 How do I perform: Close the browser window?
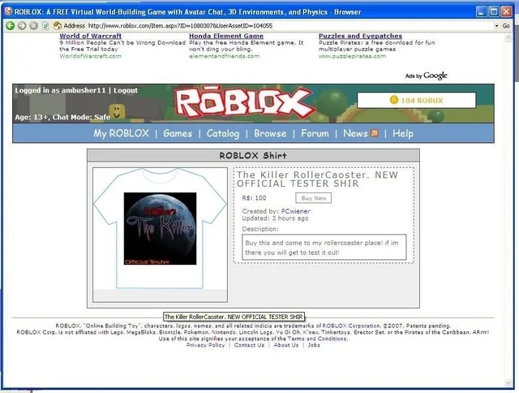[506, 12]
